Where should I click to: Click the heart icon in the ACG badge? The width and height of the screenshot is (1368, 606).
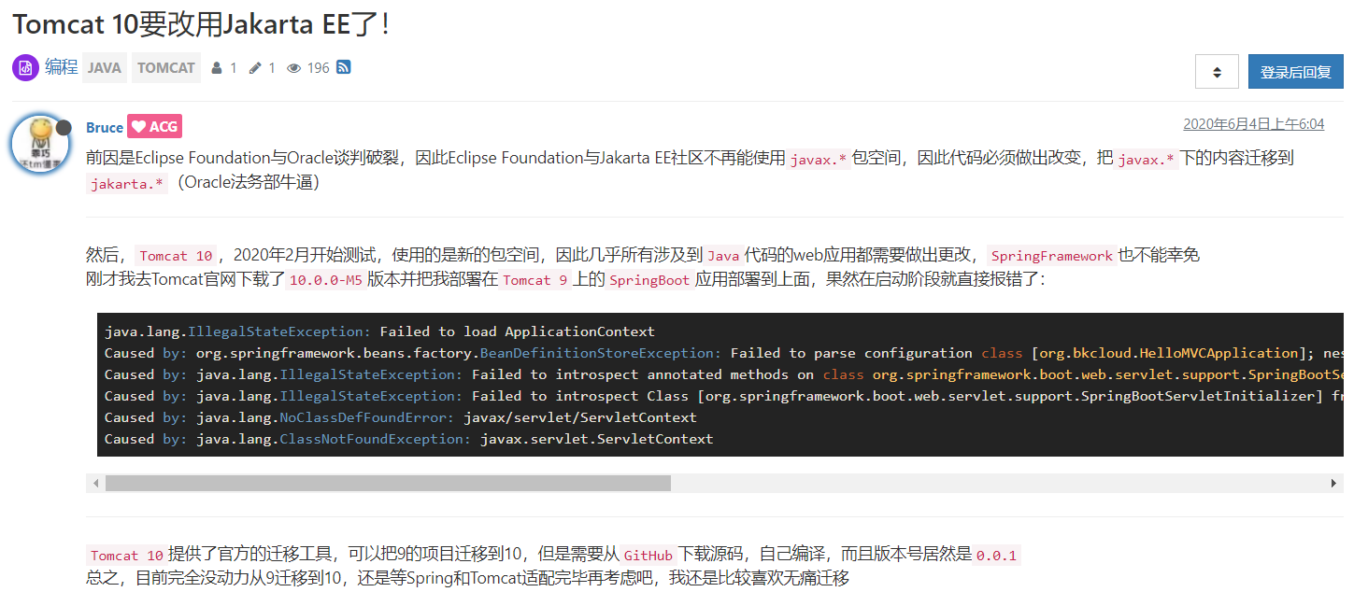pos(138,127)
